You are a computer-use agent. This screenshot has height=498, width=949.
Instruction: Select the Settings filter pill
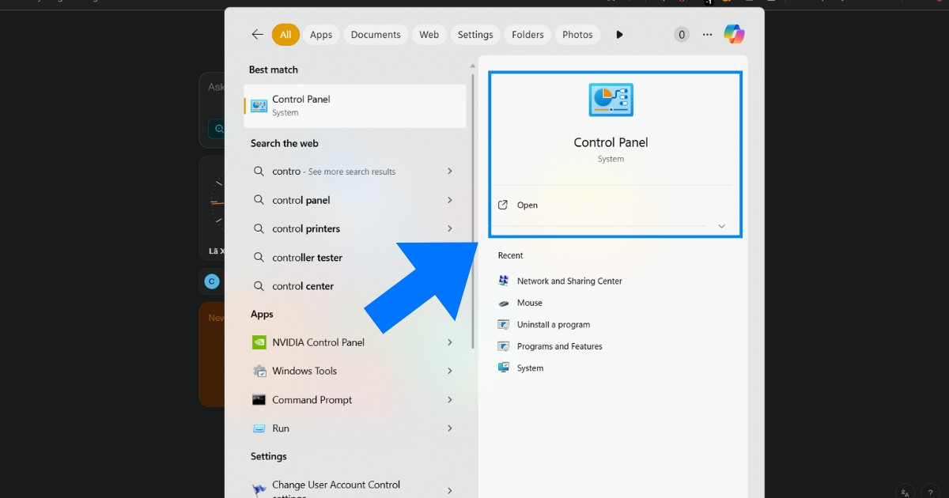click(475, 34)
